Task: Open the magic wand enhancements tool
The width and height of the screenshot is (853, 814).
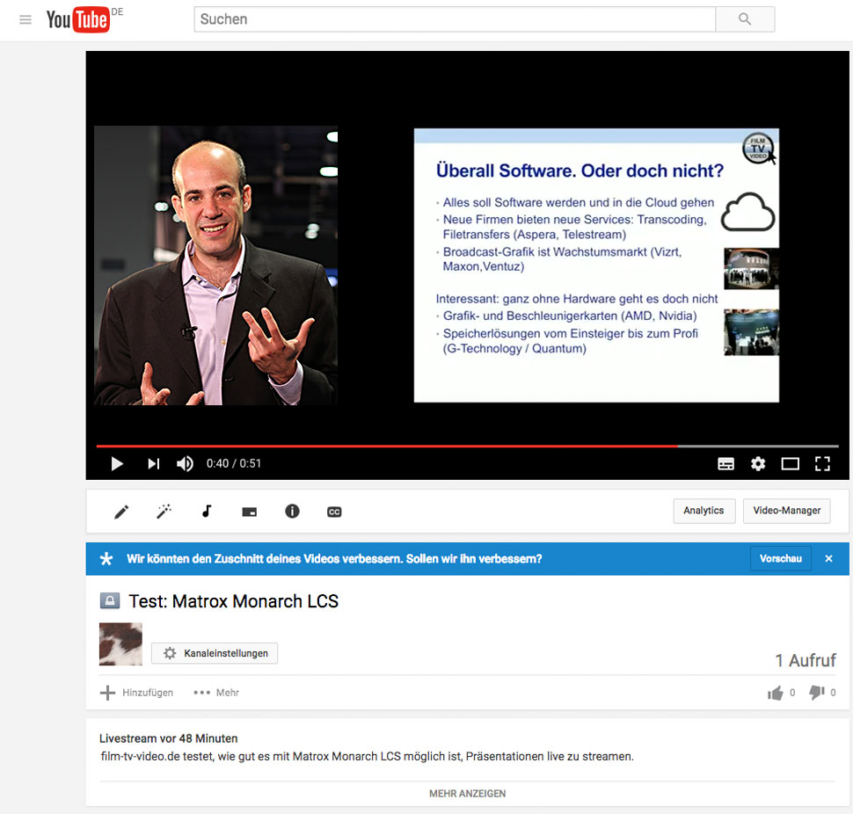Action: (x=164, y=512)
